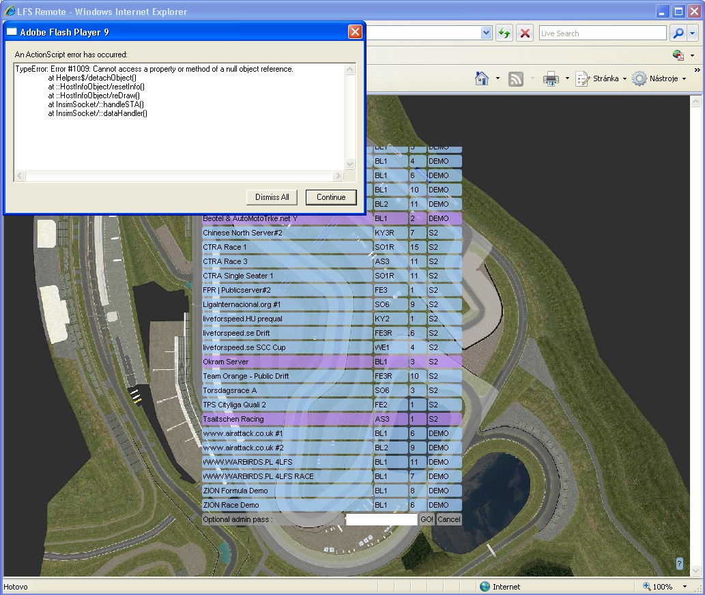Click the Home icon in the toolbar

click(482, 78)
